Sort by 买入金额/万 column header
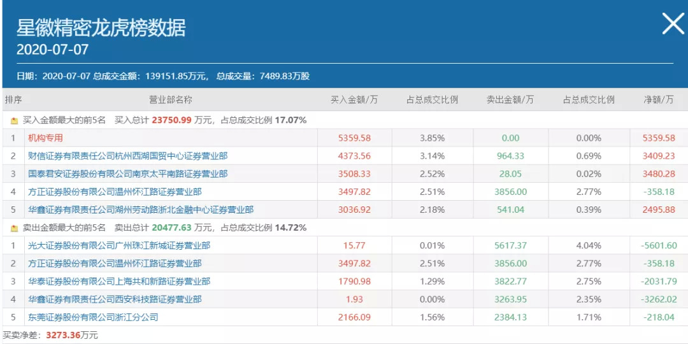This screenshot has height=344, width=688. tap(354, 99)
